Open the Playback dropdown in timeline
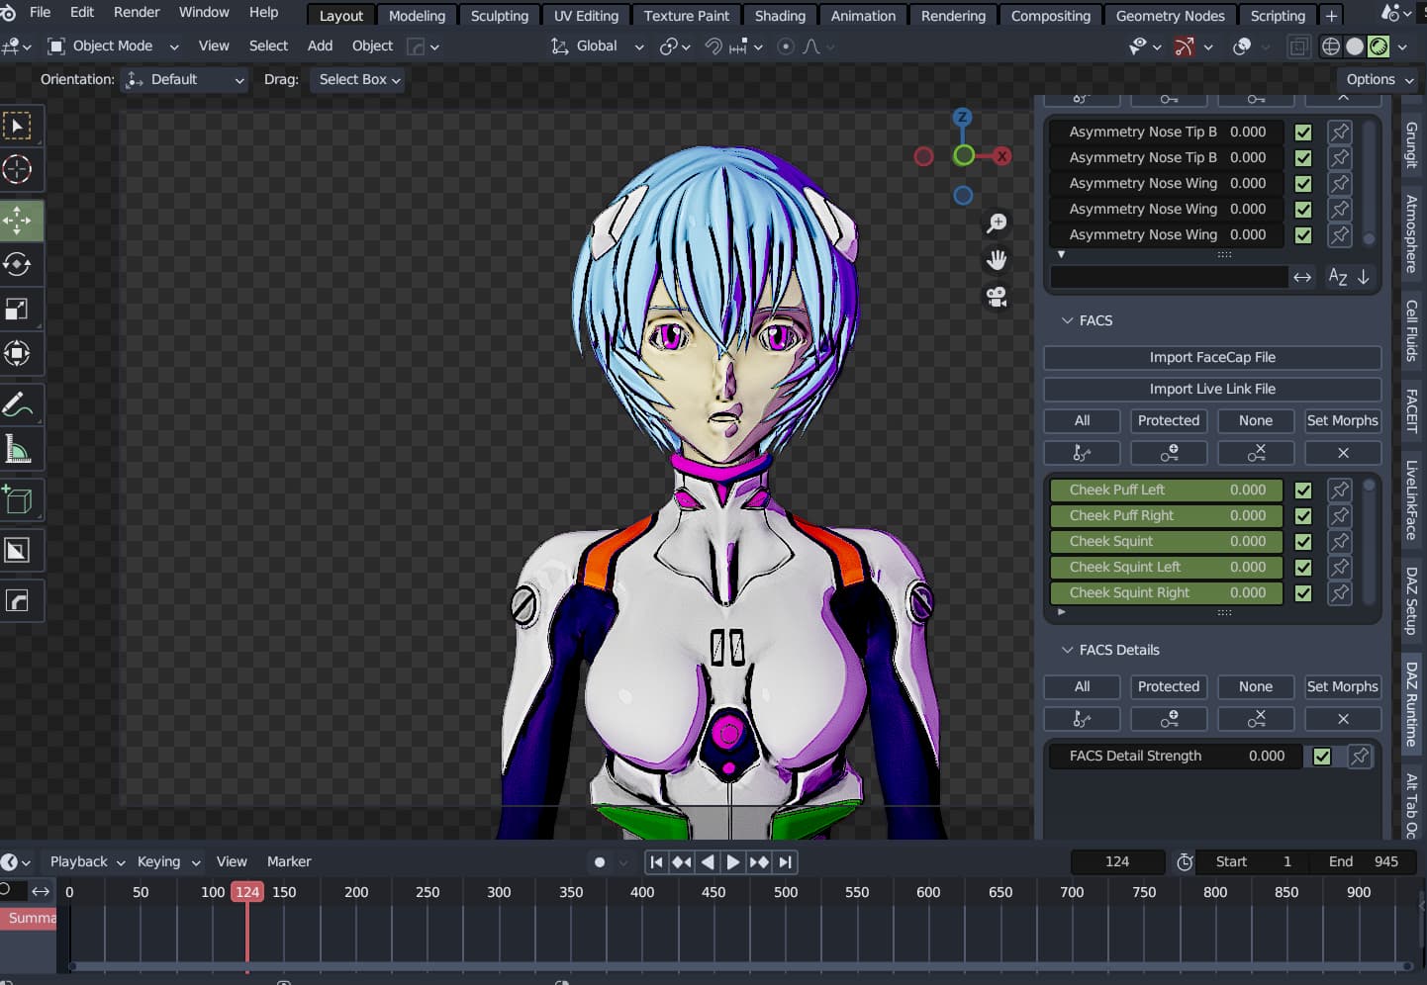 [x=87, y=862]
